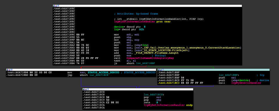
Task: Select the title bar of the top function entry node
Action: 147,6
